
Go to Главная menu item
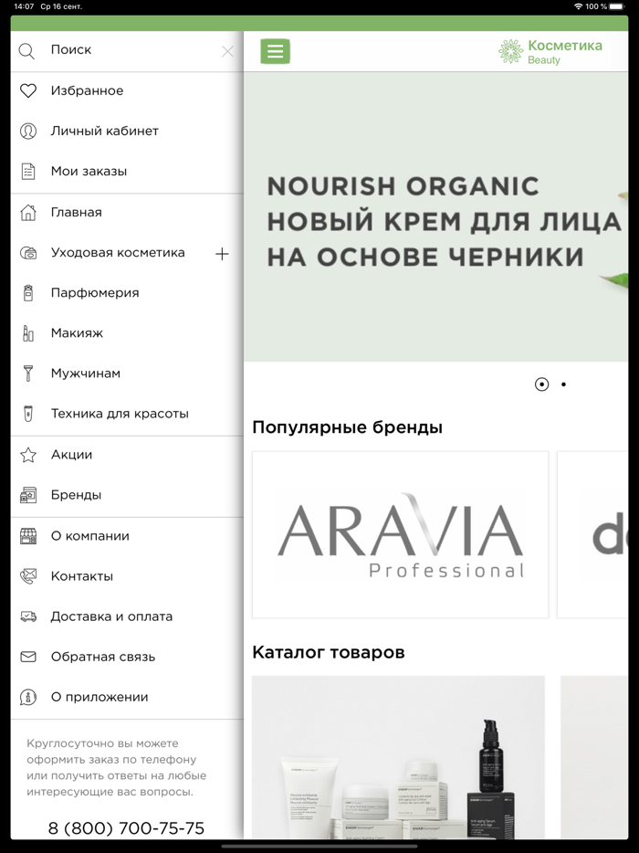pyautogui.click(x=127, y=212)
